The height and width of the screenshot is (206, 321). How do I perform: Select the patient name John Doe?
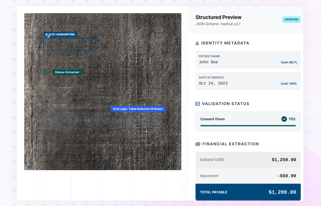tap(208, 62)
